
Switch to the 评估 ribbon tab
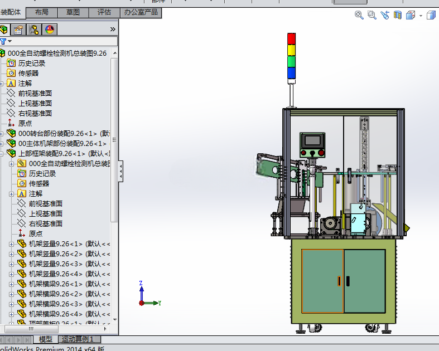tap(104, 12)
